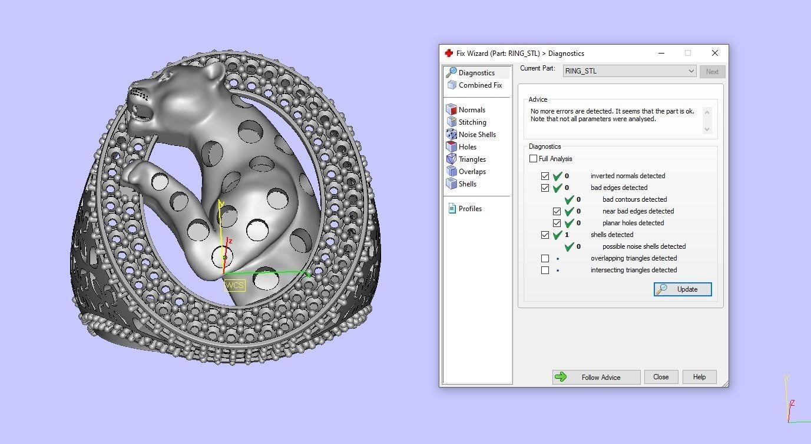Enable intersecting triangles detected checkbox
The height and width of the screenshot is (444, 811).
(x=545, y=270)
